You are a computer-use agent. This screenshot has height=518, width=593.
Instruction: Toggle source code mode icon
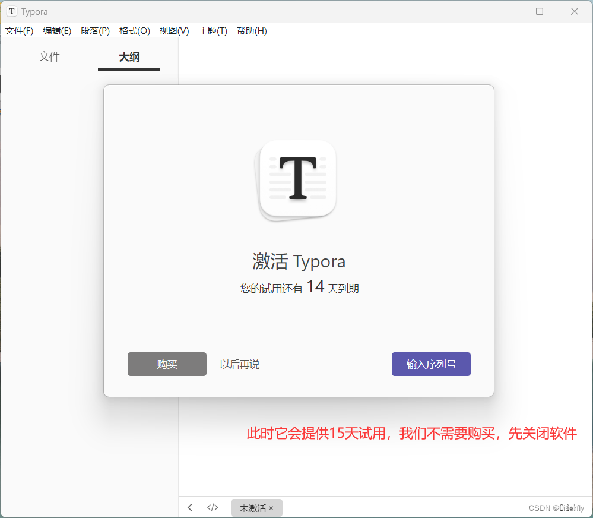pos(213,507)
